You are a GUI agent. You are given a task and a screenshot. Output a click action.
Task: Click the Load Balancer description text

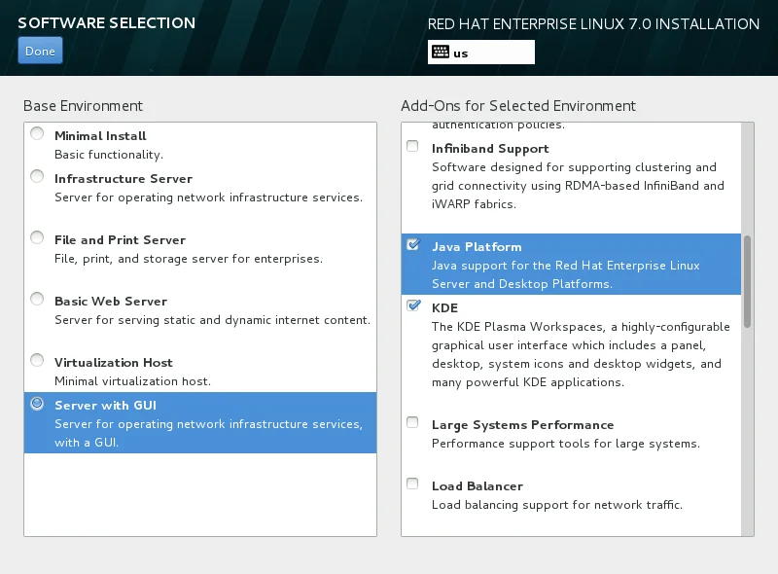556,505
